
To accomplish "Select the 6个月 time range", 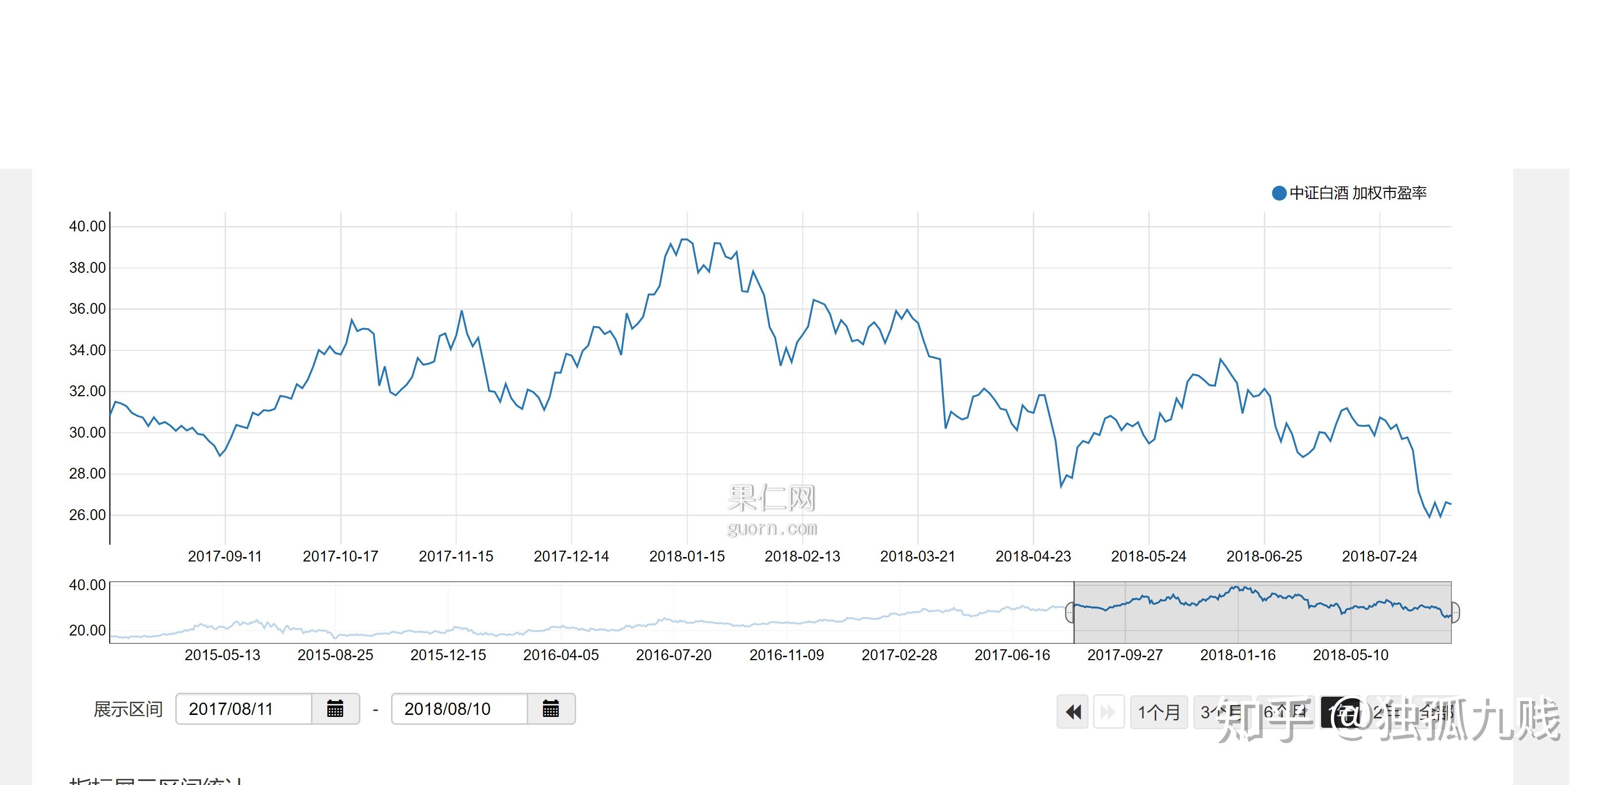I will click(1286, 711).
